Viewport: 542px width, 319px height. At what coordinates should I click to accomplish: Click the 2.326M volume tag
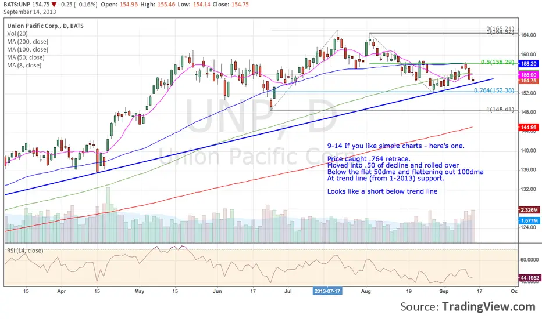tap(528, 210)
